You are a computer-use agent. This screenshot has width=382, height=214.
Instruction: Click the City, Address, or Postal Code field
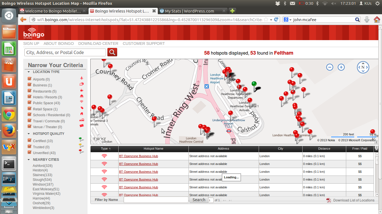coord(65,52)
